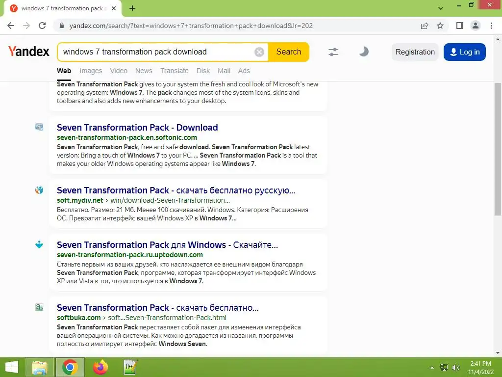Click the softbuka result favicon

39,307
